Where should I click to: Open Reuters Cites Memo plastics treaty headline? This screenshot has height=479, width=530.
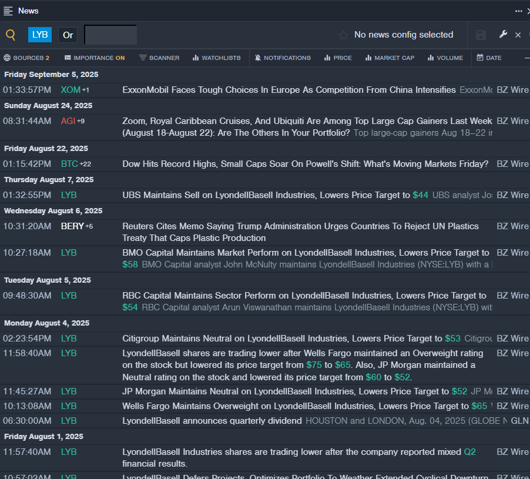(x=300, y=232)
